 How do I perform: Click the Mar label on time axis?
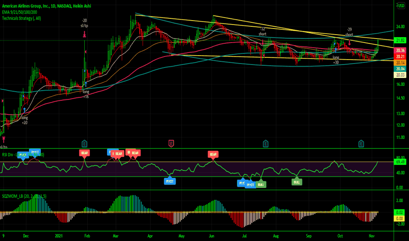click(115, 236)
